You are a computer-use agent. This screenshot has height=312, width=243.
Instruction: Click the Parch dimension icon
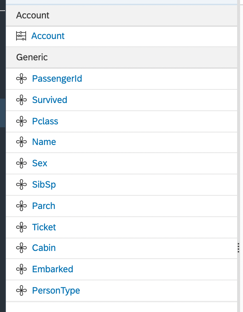[22, 206]
